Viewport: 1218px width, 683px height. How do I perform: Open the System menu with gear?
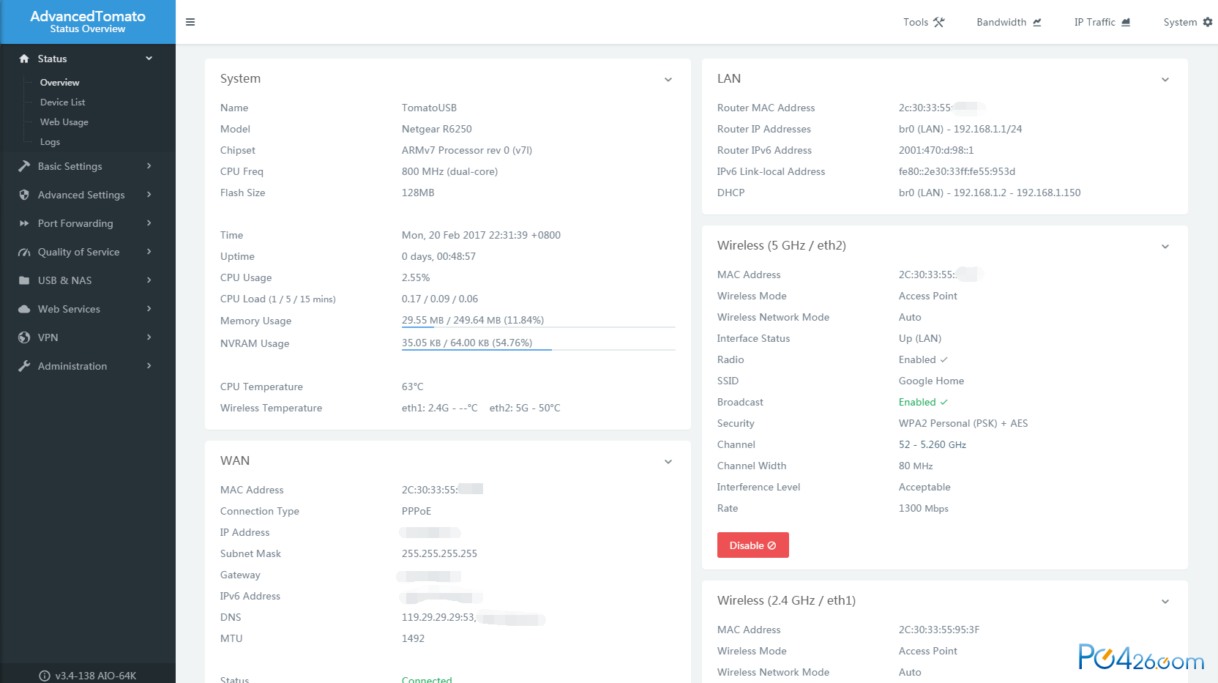pos(1188,22)
